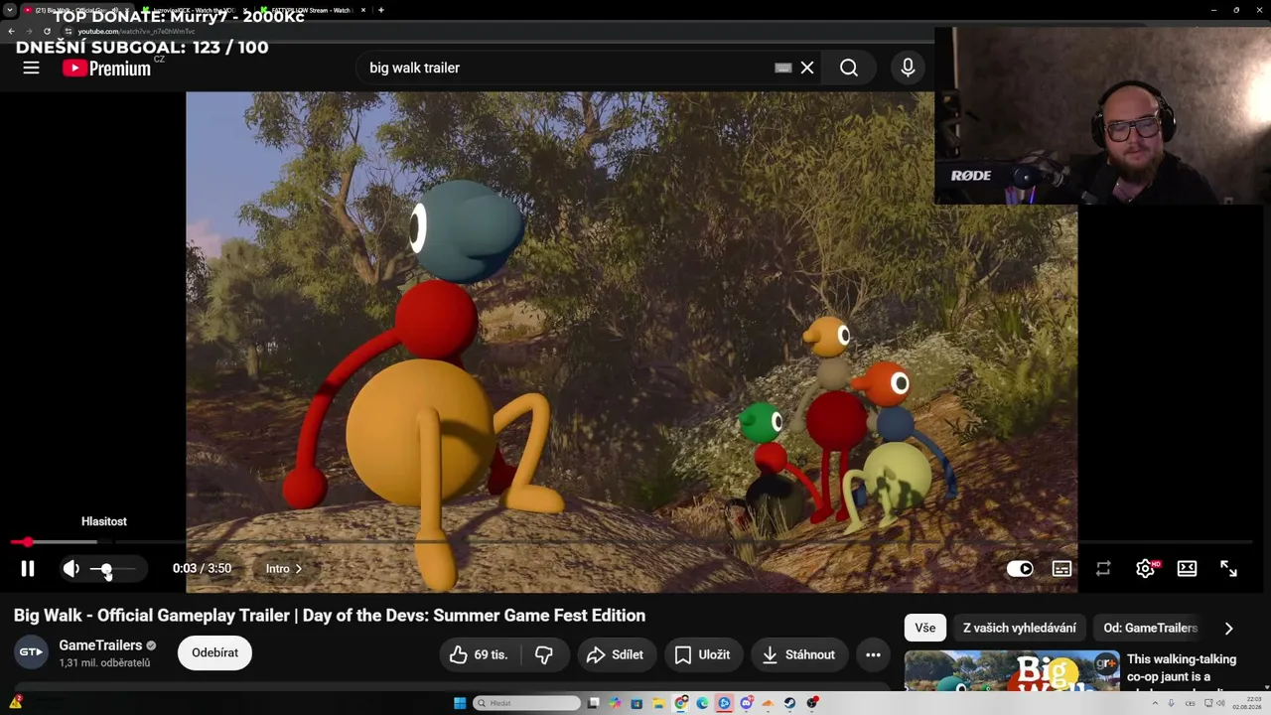1271x715 pixels.
Task: Go back in browser
Action: [11, 31]
